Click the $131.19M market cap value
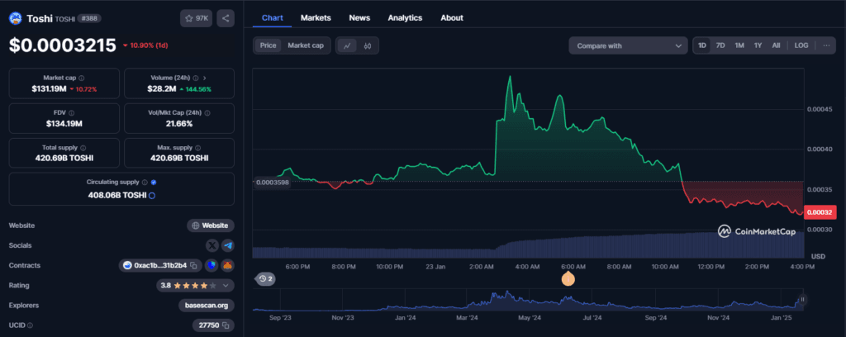Viewport: 846px width, 337px height. tap(49, 88)
